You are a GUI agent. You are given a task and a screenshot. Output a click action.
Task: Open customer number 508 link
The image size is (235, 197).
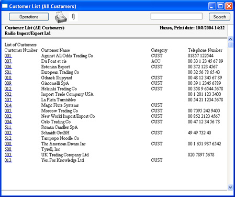[x=8, y=149]
